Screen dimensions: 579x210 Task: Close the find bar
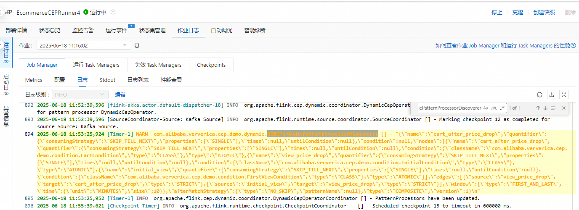pyautogui.click(x=564, y=108)
